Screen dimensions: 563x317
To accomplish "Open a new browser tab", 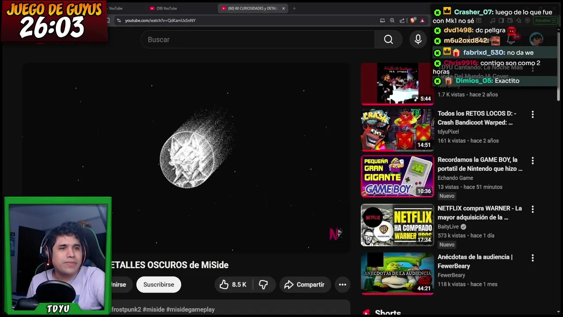I will 294,8.
